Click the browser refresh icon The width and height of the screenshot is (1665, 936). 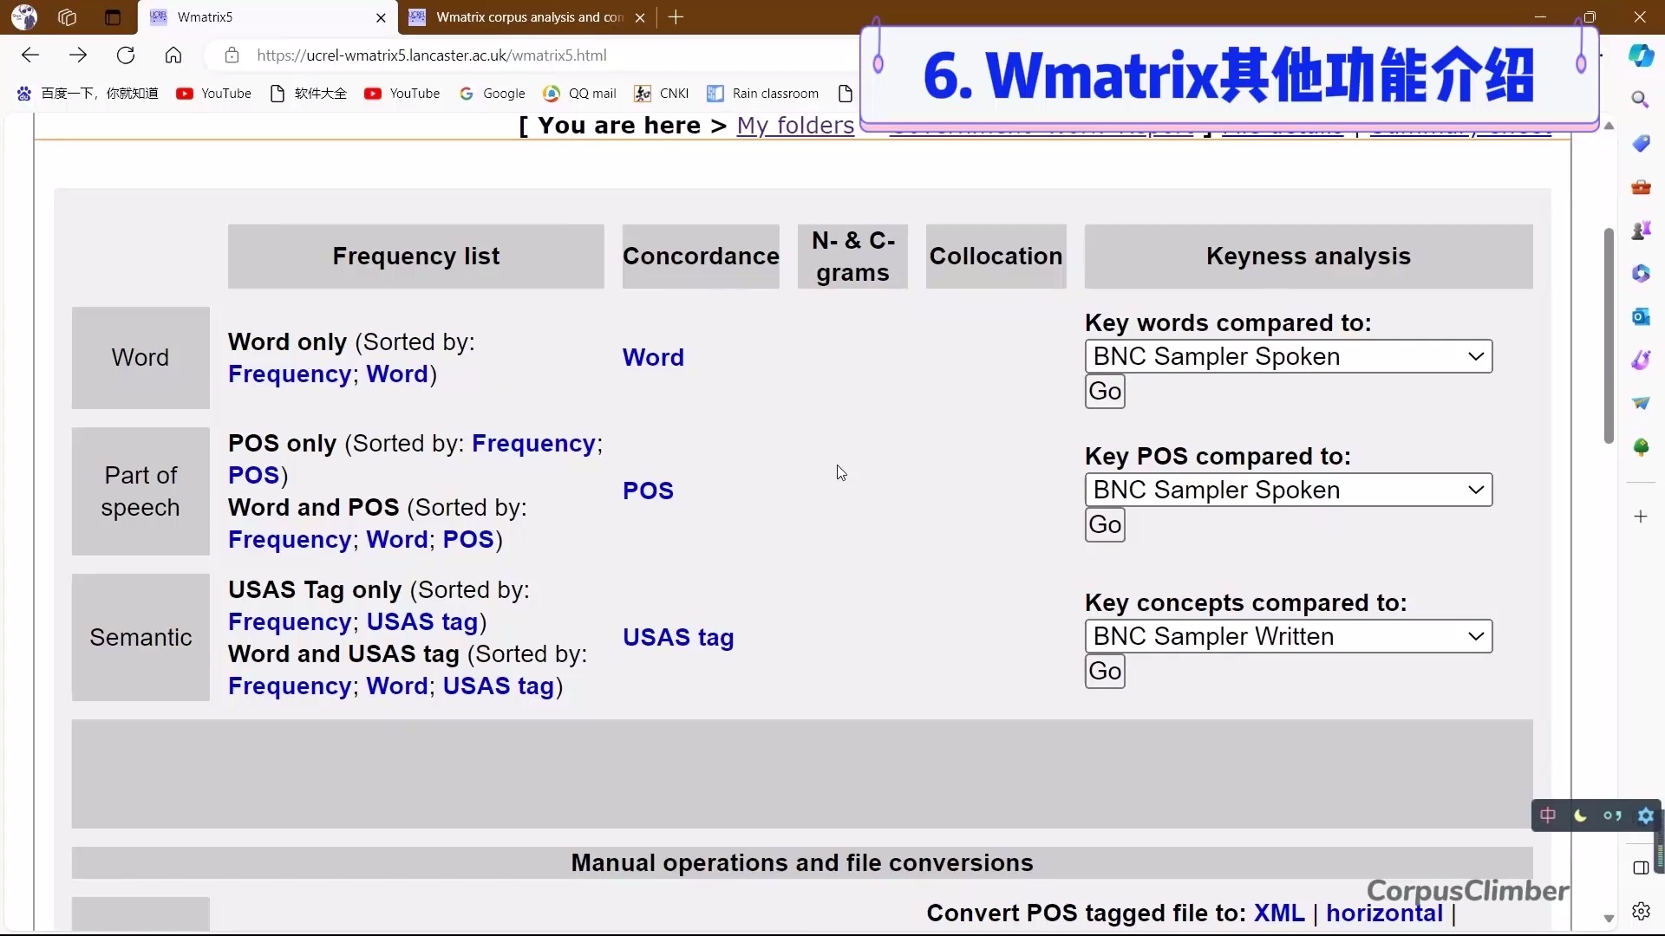pyautogui.click(x=126, y=55)
